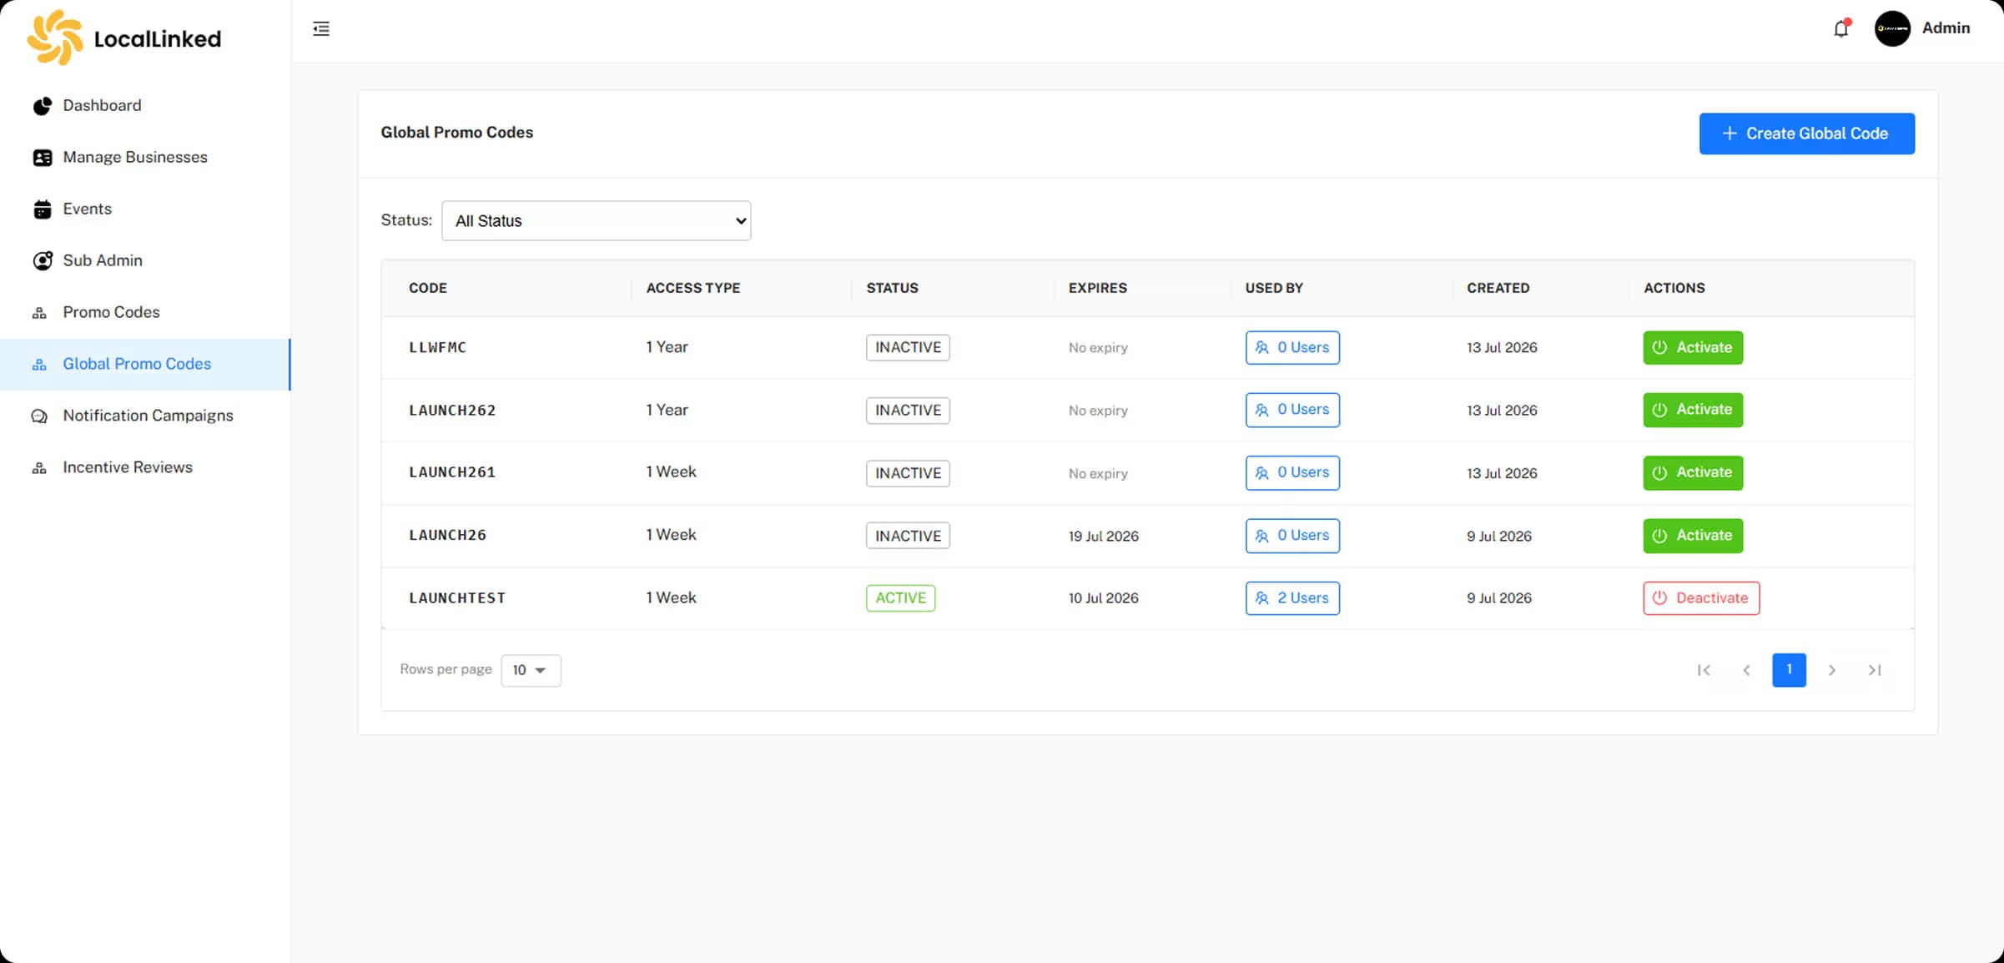Click Create Global Code button
This screenshot has width=2004, height=963.
coord(1806,134)
